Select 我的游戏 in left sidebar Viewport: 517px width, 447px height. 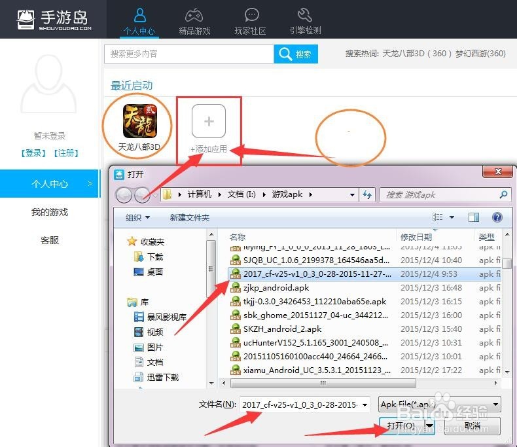pyautogui.click(x=50, y=212)
